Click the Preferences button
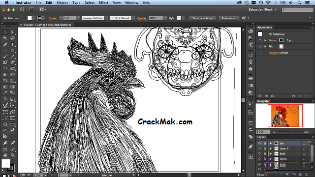The image size is (315, 177). click(228, 18)
